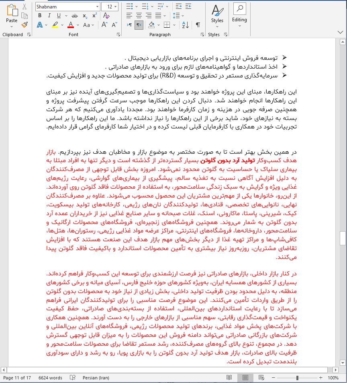347x383 pixels.
Task: Click the Sort A-Z icon
Action: coord(186,24)
